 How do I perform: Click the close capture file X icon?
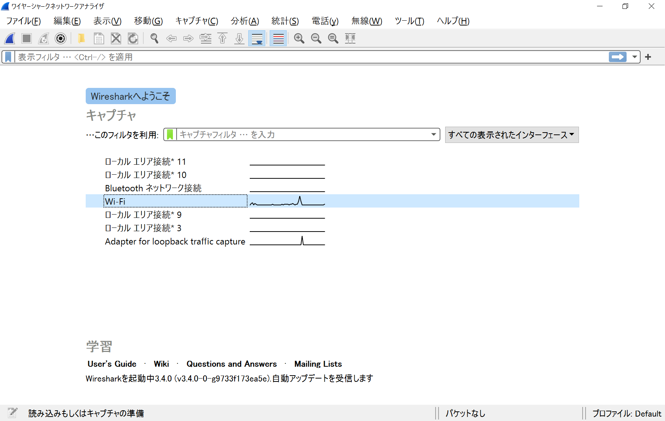(116, 38)
